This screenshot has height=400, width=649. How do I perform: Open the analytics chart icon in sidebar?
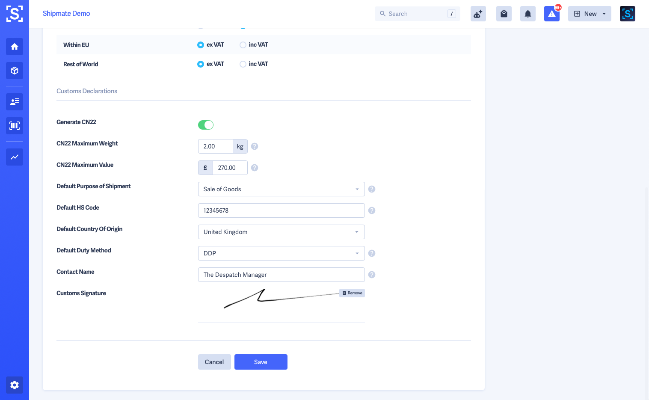pos(15,157)
